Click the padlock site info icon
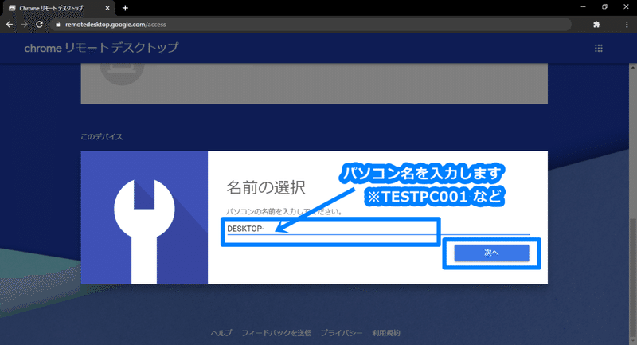Screen dimensions: 637x345 pyautogui.click(x=57, y=25)
